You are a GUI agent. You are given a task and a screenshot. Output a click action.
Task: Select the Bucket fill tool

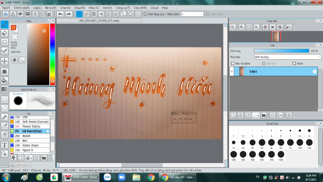tap(4, 80)
